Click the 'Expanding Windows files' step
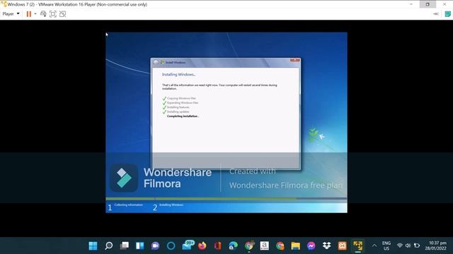Screen dimensions: 453x254 pyautogui.click(x=183, y=102)
